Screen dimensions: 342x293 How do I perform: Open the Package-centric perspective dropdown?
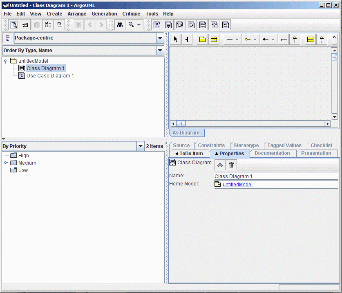click(160, 38)
